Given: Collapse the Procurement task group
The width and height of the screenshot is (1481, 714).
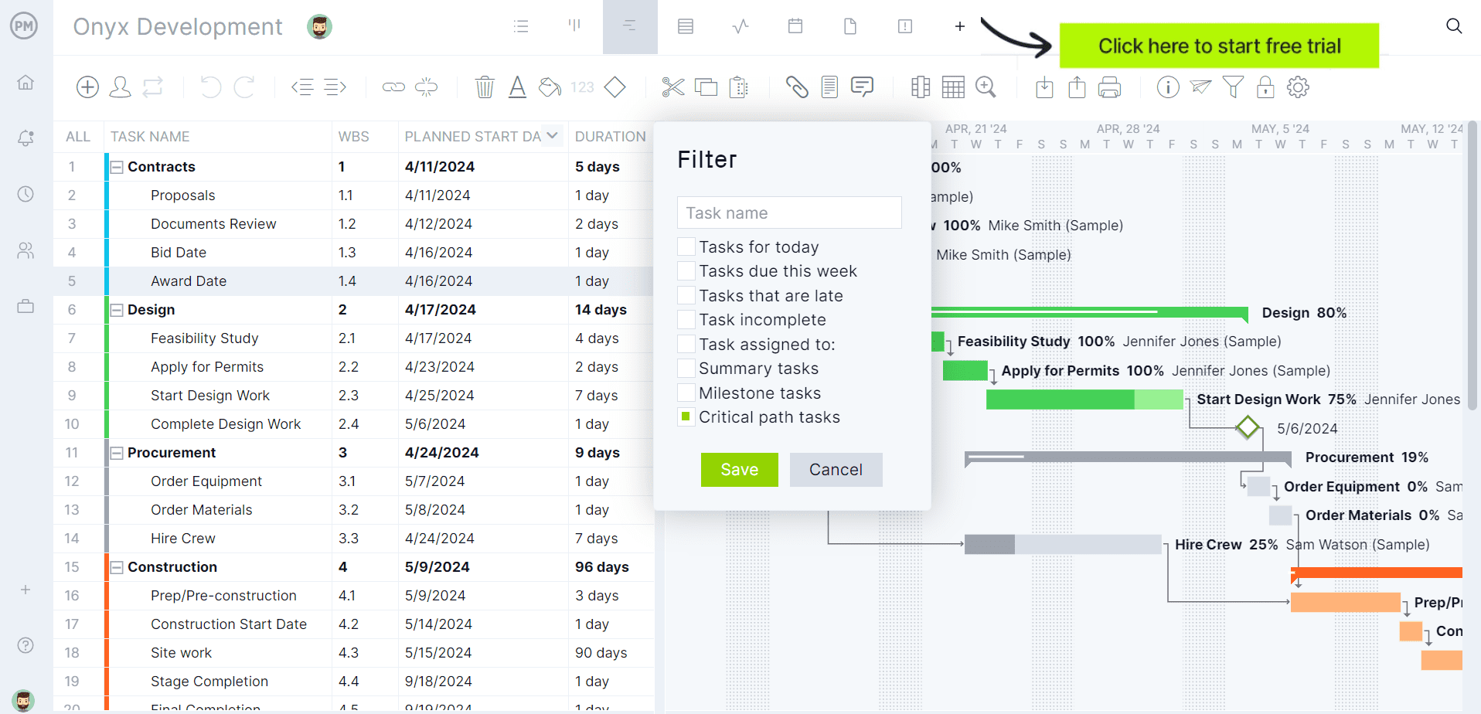Looking at the screenshot, I should coord(117,453).
